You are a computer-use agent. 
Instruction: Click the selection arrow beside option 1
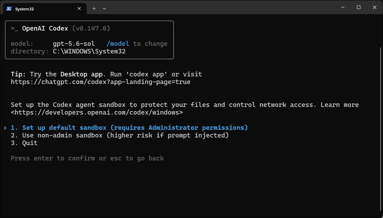5,128
